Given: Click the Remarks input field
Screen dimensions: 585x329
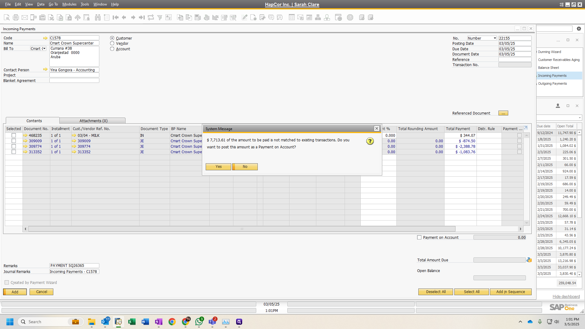Looking at the screenshot, I should 74,266.
